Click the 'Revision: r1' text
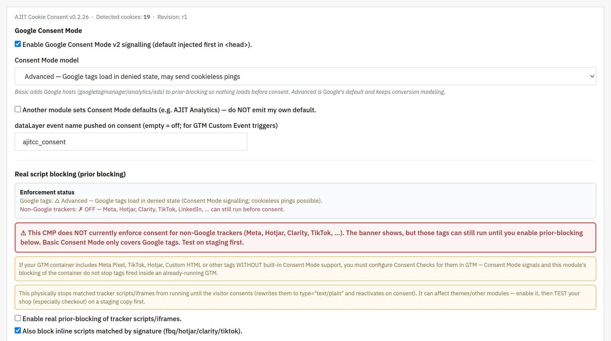Screen dimensions: 611x341 pyautogui.click(x=172, y=17)
